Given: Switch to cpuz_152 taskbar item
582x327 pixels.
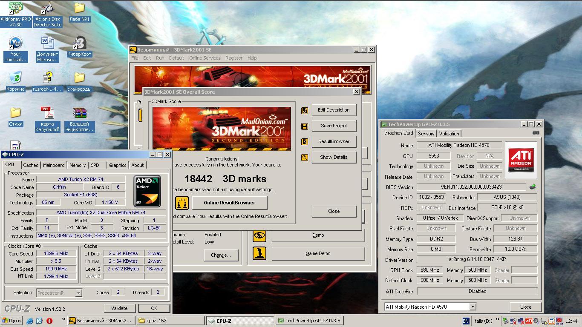Looking at the screenshot, I should click(170, 321).
